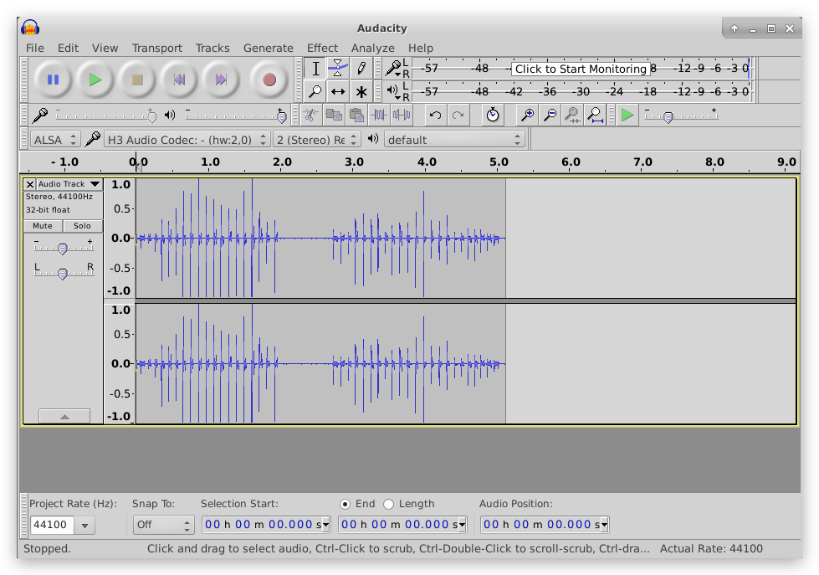
Task: Open Audio Position time format menu
Action: (605, 524)
